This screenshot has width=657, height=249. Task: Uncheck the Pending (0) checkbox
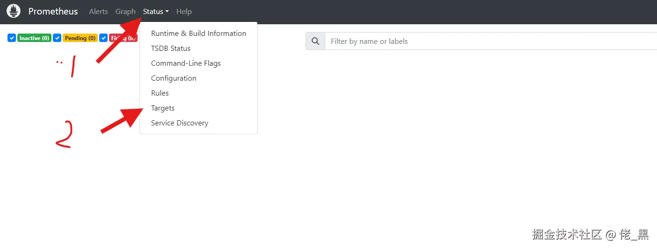(x=57, y=38)
